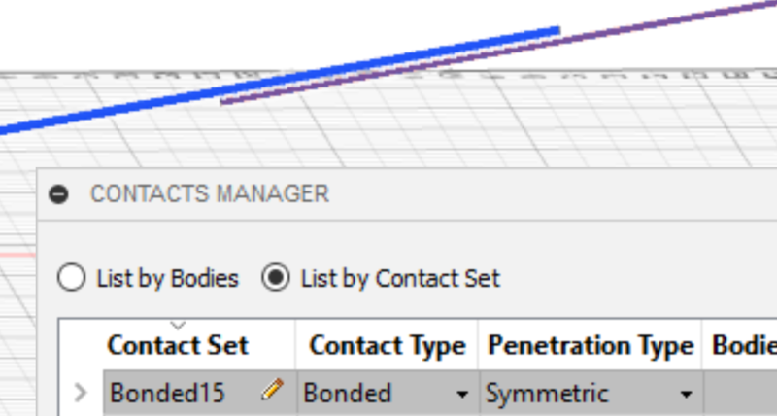
Task: Click the pencil icon to rename Bonded15
Action: (x=272, y=389)
